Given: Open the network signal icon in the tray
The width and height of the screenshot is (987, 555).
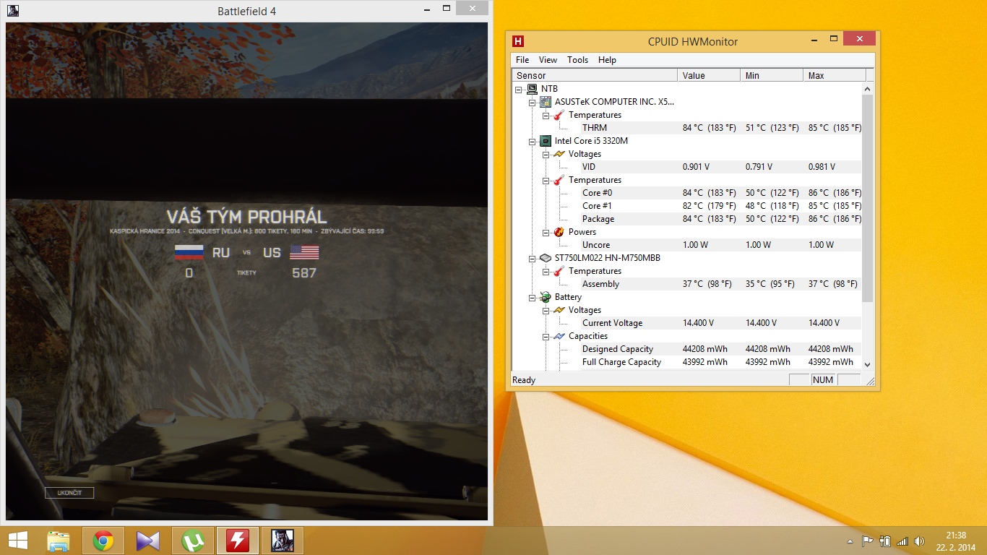Looking at the screenshot, I should 902,541.
